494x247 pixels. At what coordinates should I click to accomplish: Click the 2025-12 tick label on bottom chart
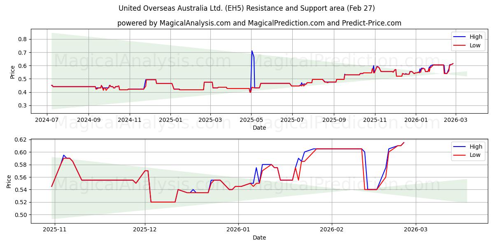click(x=145, y=229)
